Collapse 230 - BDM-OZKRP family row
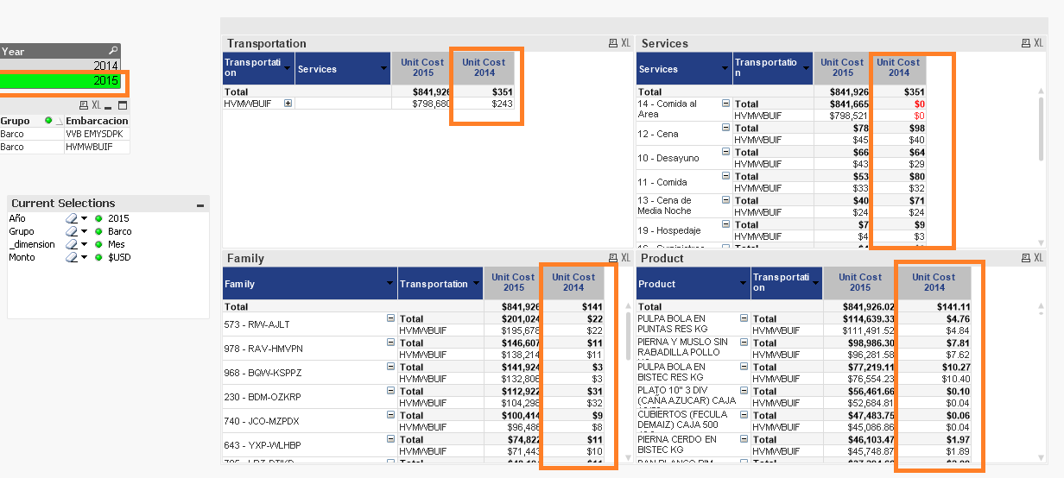The width and height of the screenshot is (1064, 478). click(390, 390)
